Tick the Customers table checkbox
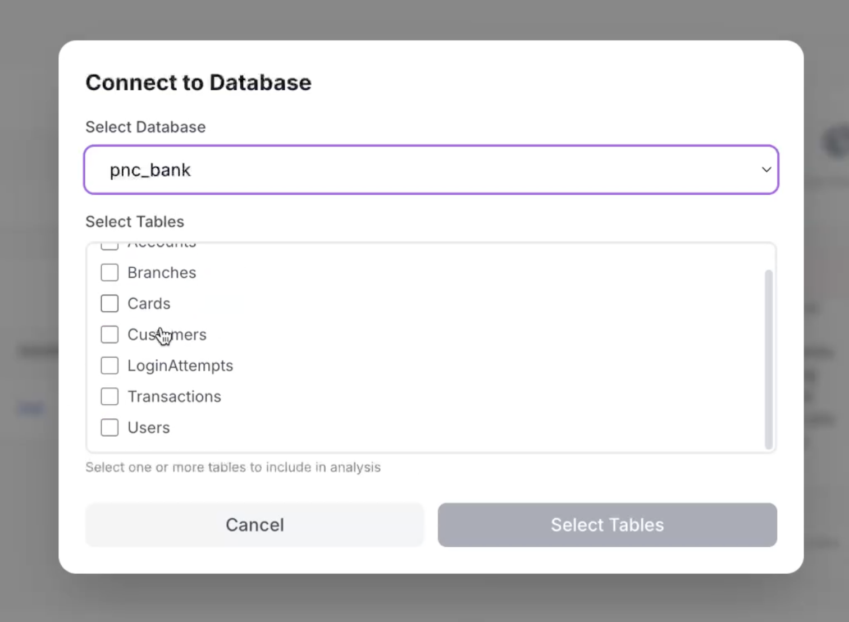Image resolution: width=849 pixels, height=622 pixels. click(109, 335)
